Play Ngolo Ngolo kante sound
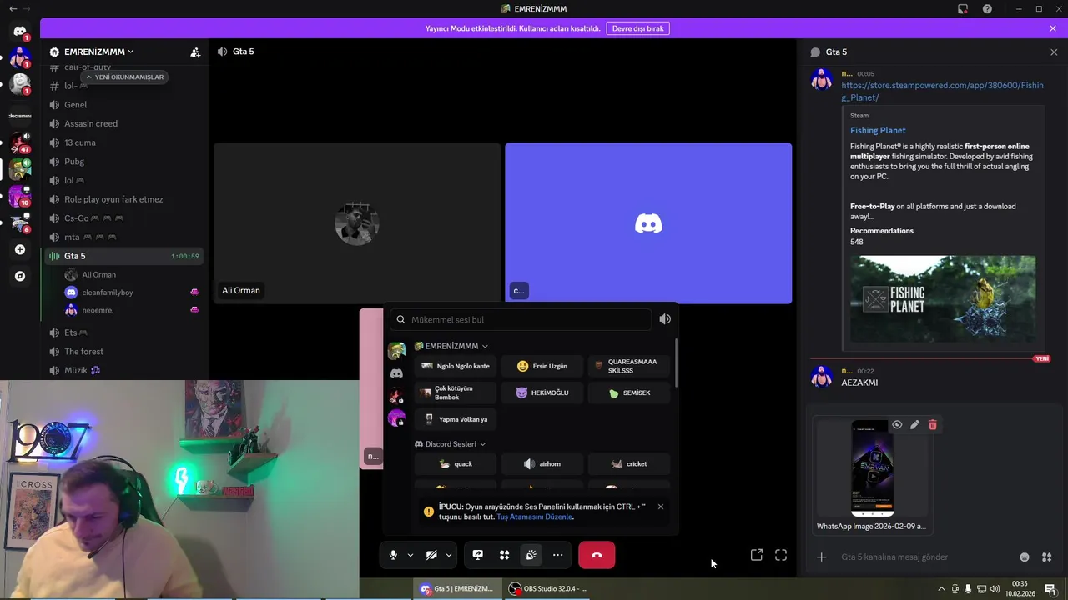The height and width of the screenshot is (600, 1068). pos(455,366)
